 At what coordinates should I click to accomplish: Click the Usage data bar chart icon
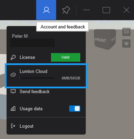pyautogui.click(x=13, y=109)
